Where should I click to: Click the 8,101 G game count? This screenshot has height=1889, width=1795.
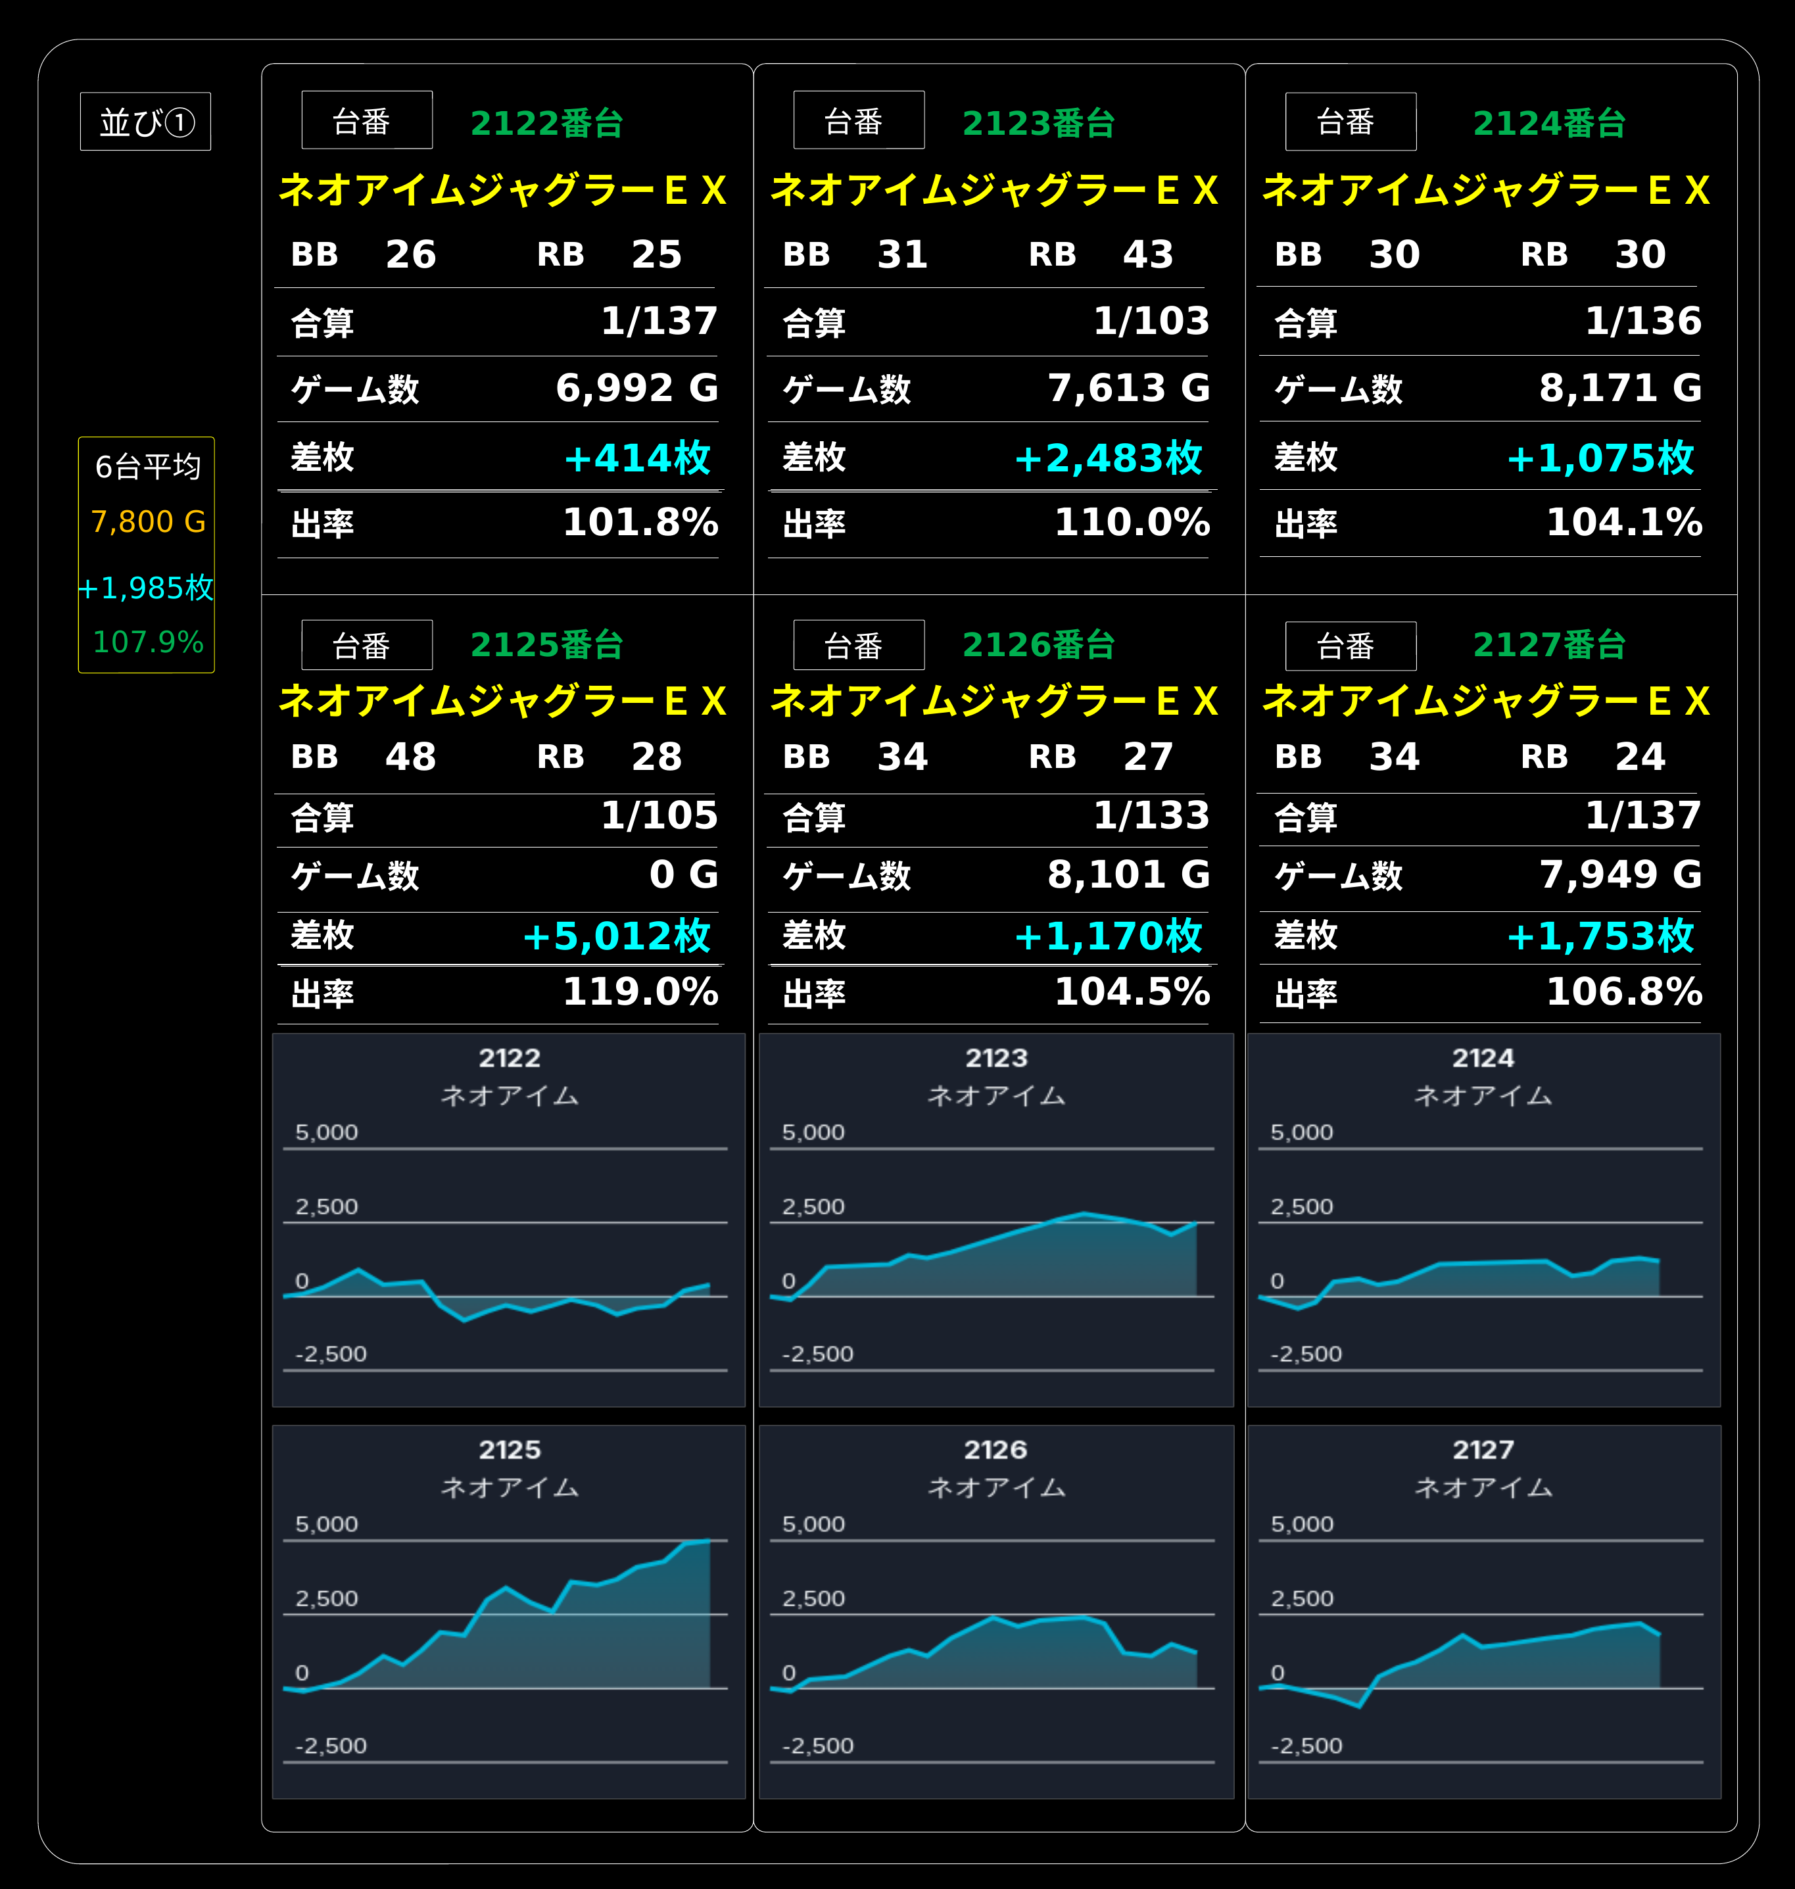coord(1129,874)
